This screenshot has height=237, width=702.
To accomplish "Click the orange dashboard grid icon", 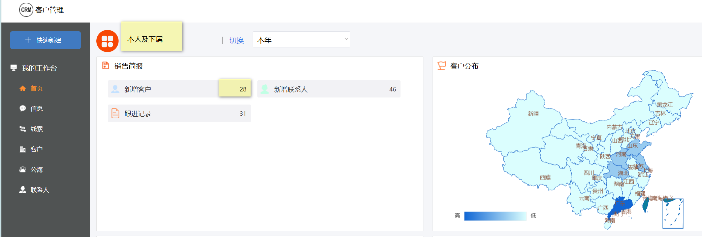I will click(107, 41).
